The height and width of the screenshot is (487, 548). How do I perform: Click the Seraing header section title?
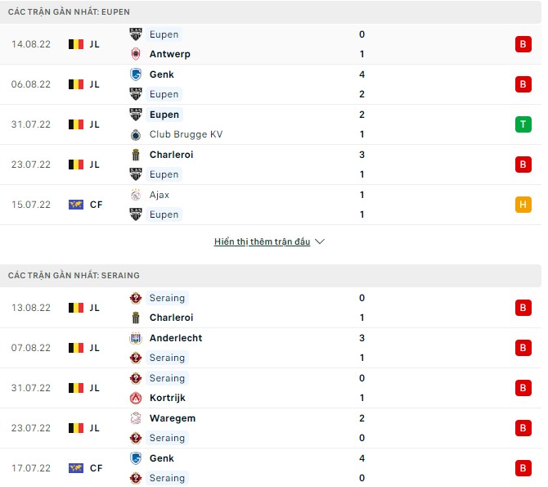tap(74, 276)
